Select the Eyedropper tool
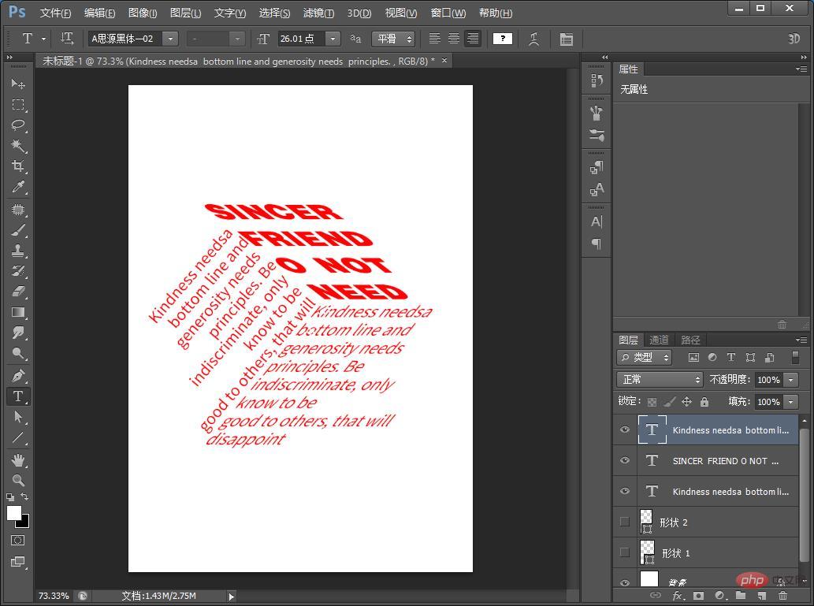The width and height of the screenshot is (814, 606). click(x=18, y=188)
